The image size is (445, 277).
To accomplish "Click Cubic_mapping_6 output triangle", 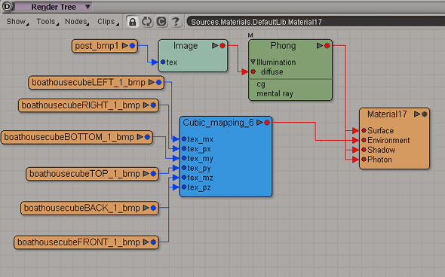I will [259, 123].
